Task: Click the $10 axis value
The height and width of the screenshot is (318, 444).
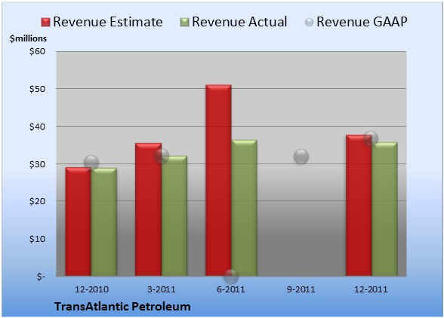Action: click(x=38, y=239)
